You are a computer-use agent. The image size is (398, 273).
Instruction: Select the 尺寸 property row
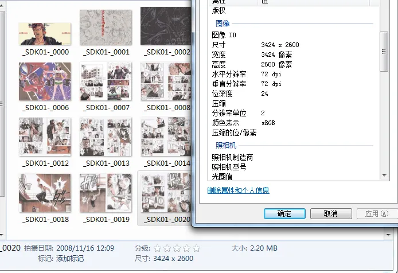point(255,45)
